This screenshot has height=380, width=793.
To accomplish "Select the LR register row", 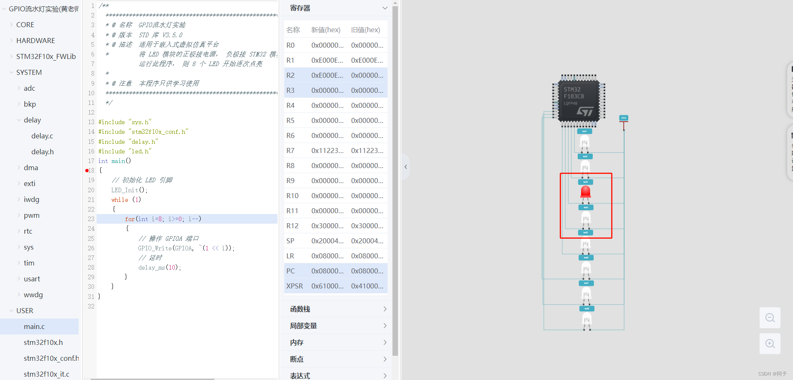I will [336, 256].
